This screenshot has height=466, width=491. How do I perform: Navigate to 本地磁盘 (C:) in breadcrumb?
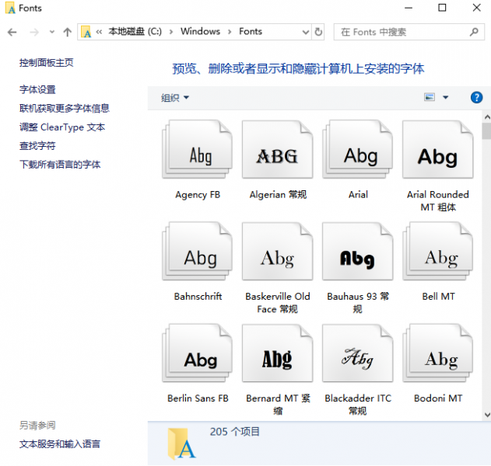tap(135, 32)
